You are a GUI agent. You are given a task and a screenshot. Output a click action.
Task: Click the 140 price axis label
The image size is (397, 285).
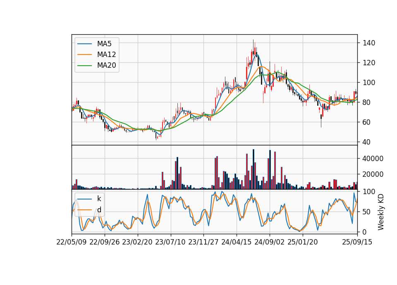(x=369, y=43)
